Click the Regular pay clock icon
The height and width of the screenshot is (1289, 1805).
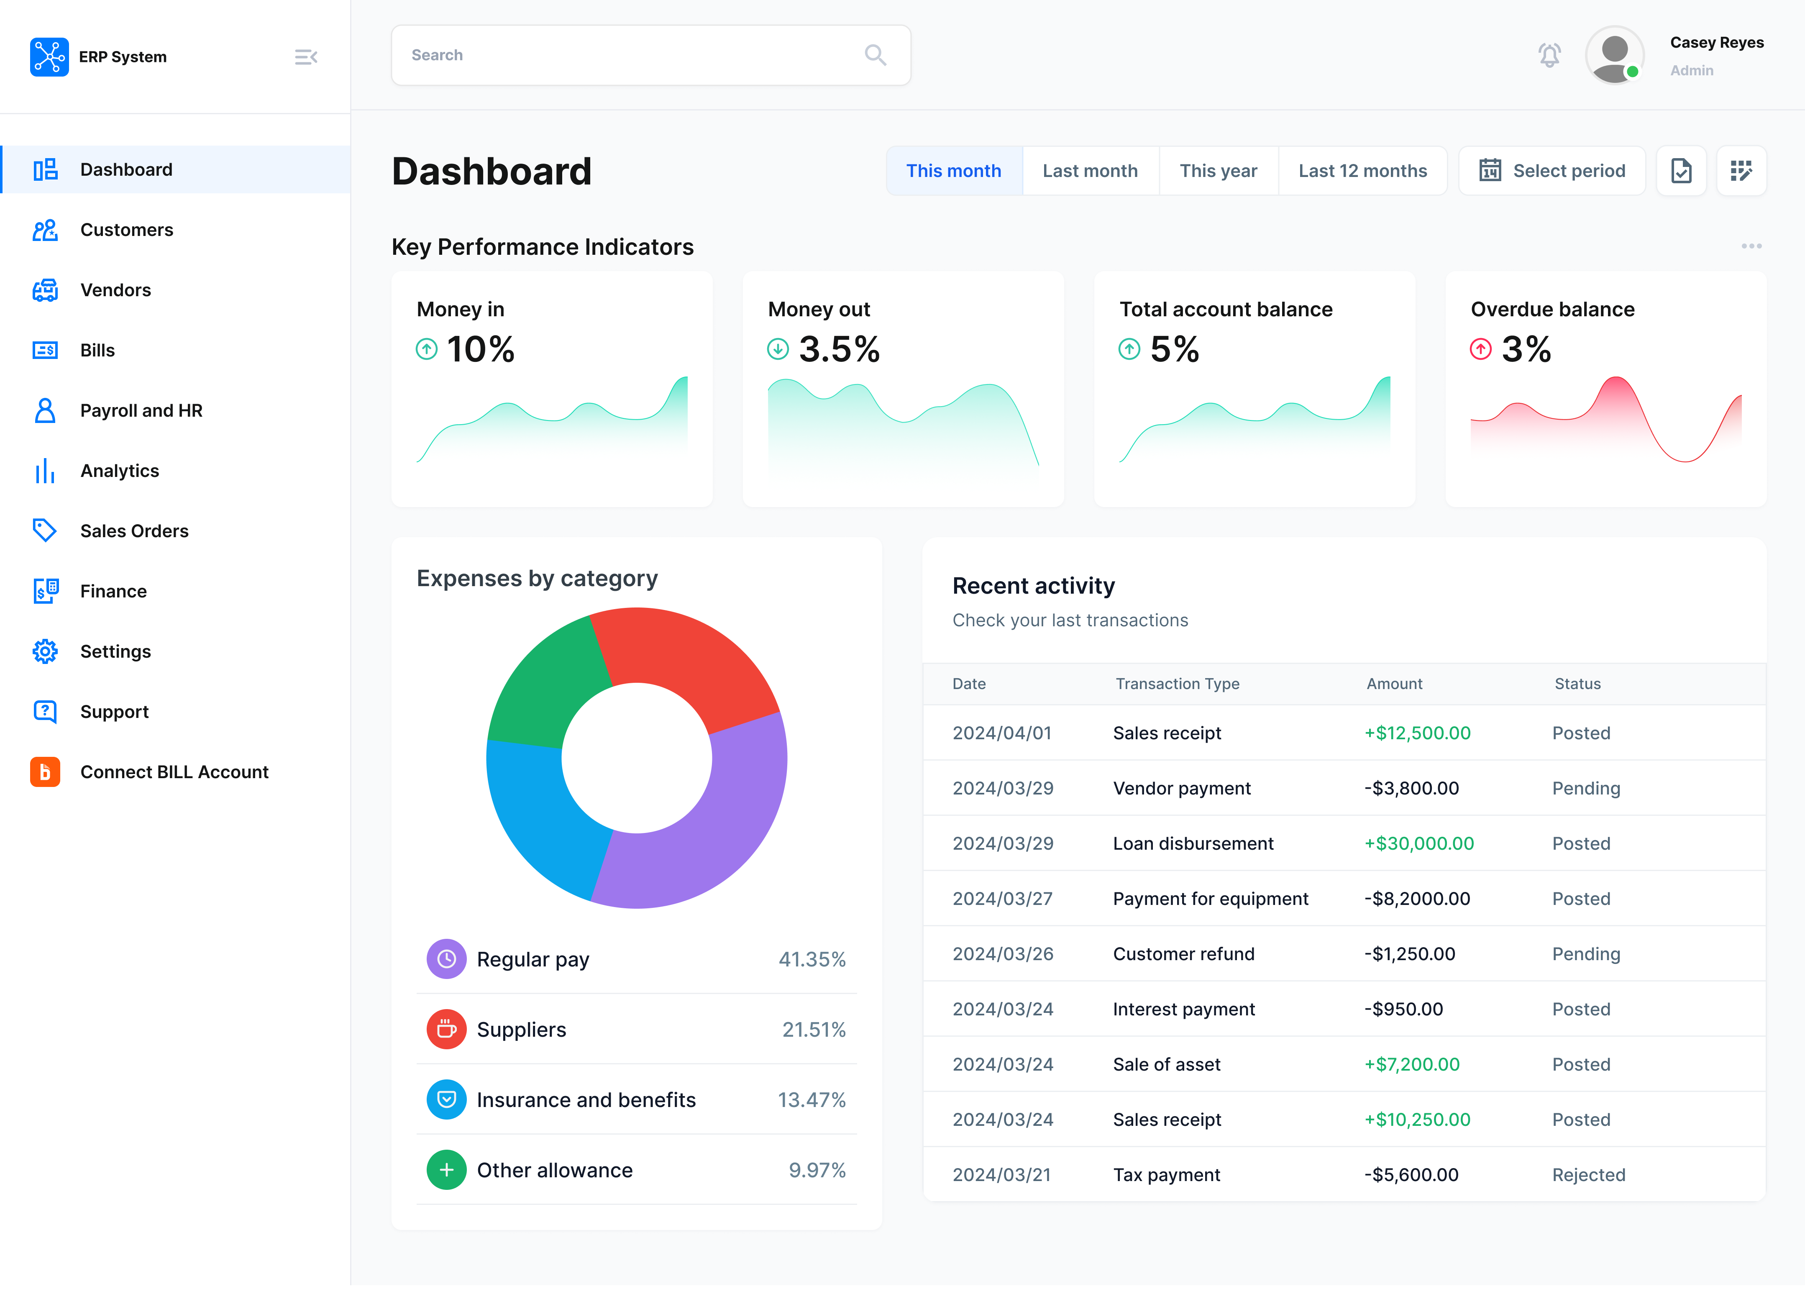coord(447,959)
